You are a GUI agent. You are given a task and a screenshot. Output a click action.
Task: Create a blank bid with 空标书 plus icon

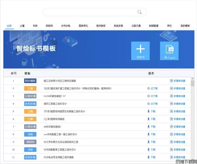tap(140, 49)
